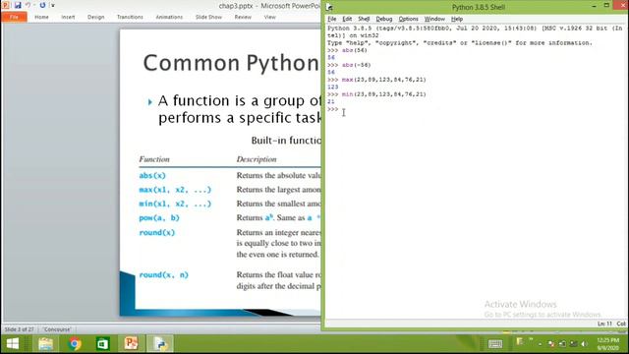Click the speaker volume icon in tray
This screenshot has height=354, width=629.
[x=584, y=344]
